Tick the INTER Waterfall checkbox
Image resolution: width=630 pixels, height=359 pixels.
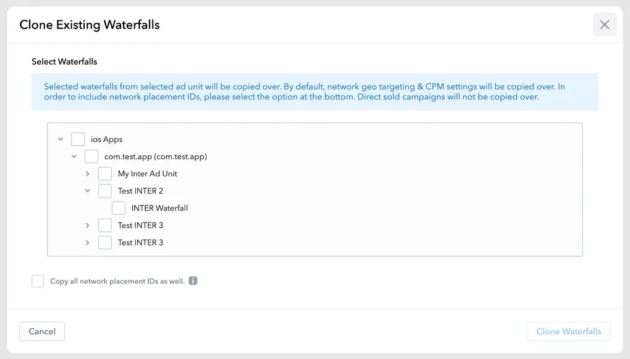click(119, 208)
